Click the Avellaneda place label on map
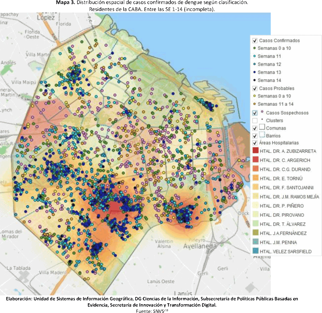The height and width of the screenshot is (313, 322). click(200, 246)
